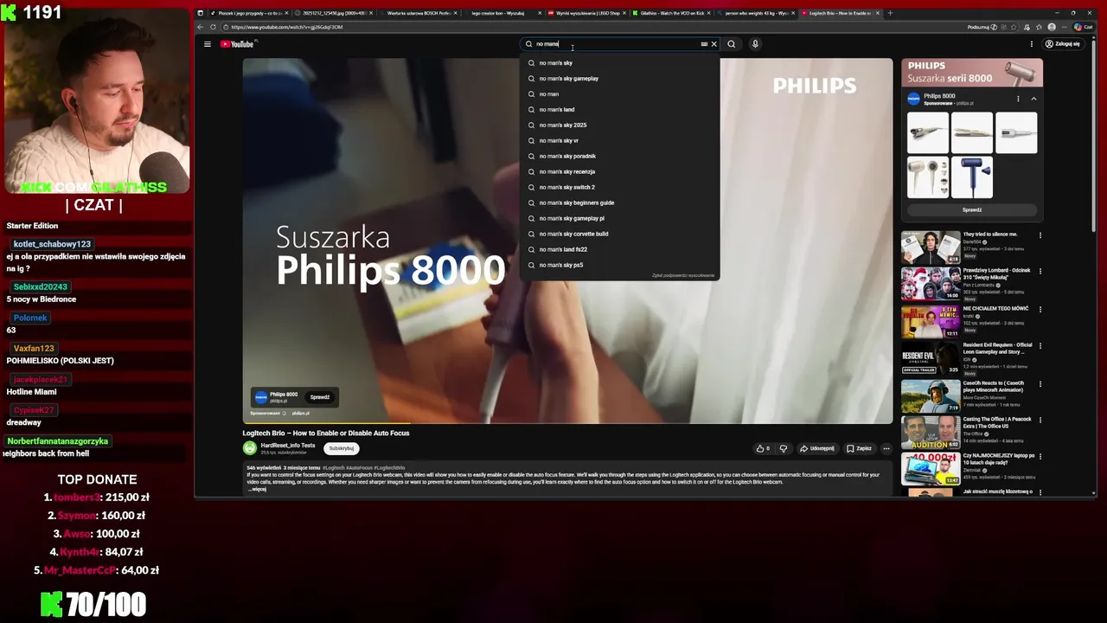Go back with browser back arrow
Screen dimensions: 1107x623
click(x=202, y=27)
